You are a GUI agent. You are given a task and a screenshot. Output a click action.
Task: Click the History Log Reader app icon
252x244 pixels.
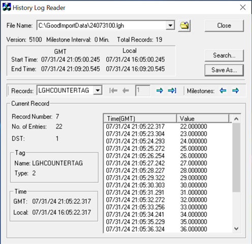tap(7, 7)
